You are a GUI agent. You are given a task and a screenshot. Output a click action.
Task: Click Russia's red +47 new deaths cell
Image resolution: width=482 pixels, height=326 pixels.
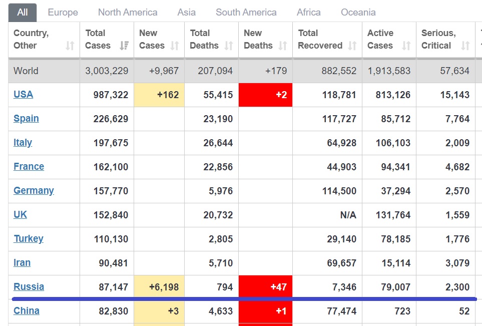click(x=266, y=287)
